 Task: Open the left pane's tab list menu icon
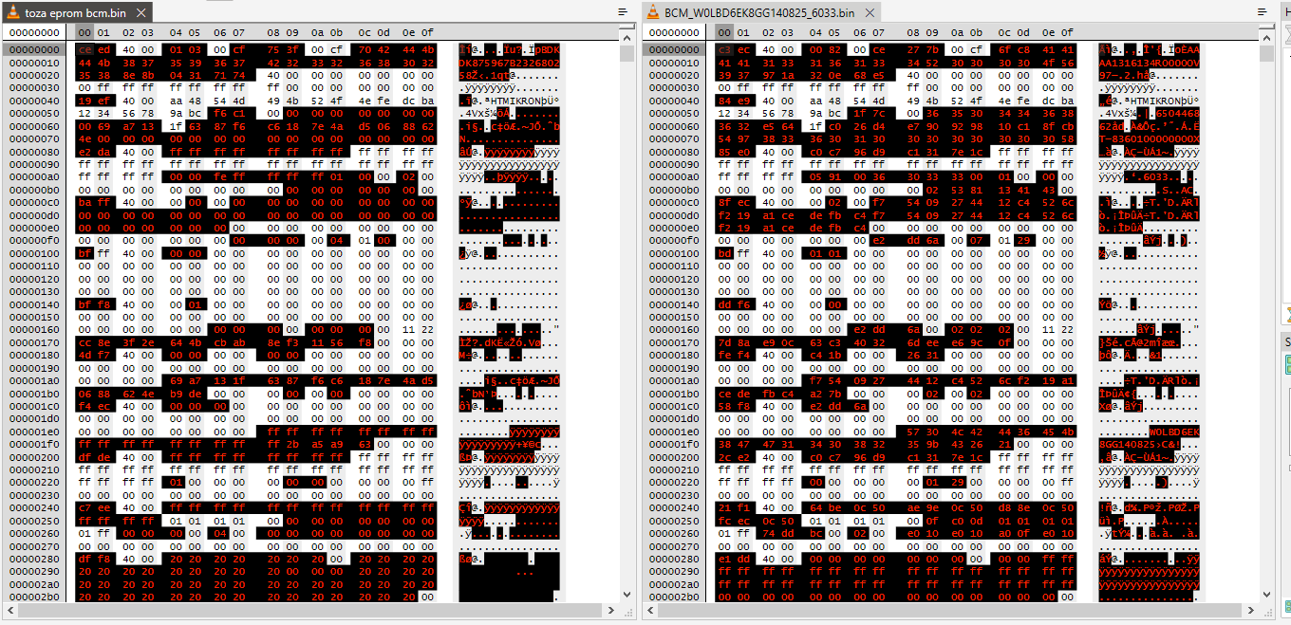[x=623, y=11]
